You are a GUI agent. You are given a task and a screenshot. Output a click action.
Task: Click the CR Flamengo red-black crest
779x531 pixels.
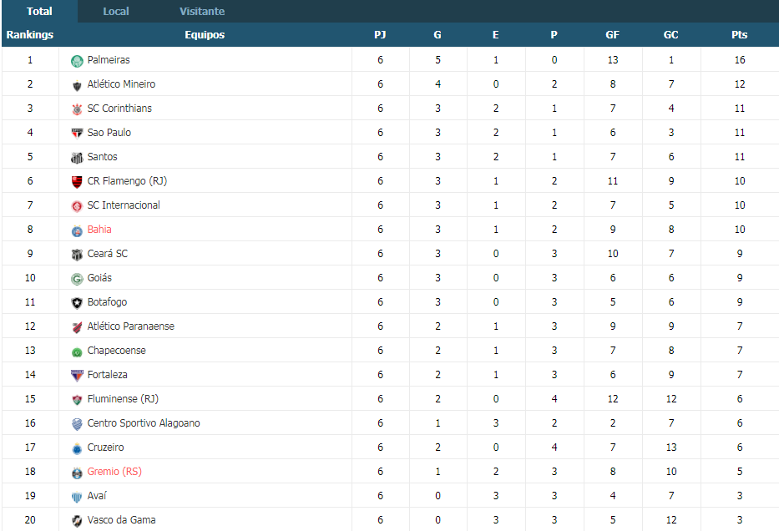pos(77,182)
